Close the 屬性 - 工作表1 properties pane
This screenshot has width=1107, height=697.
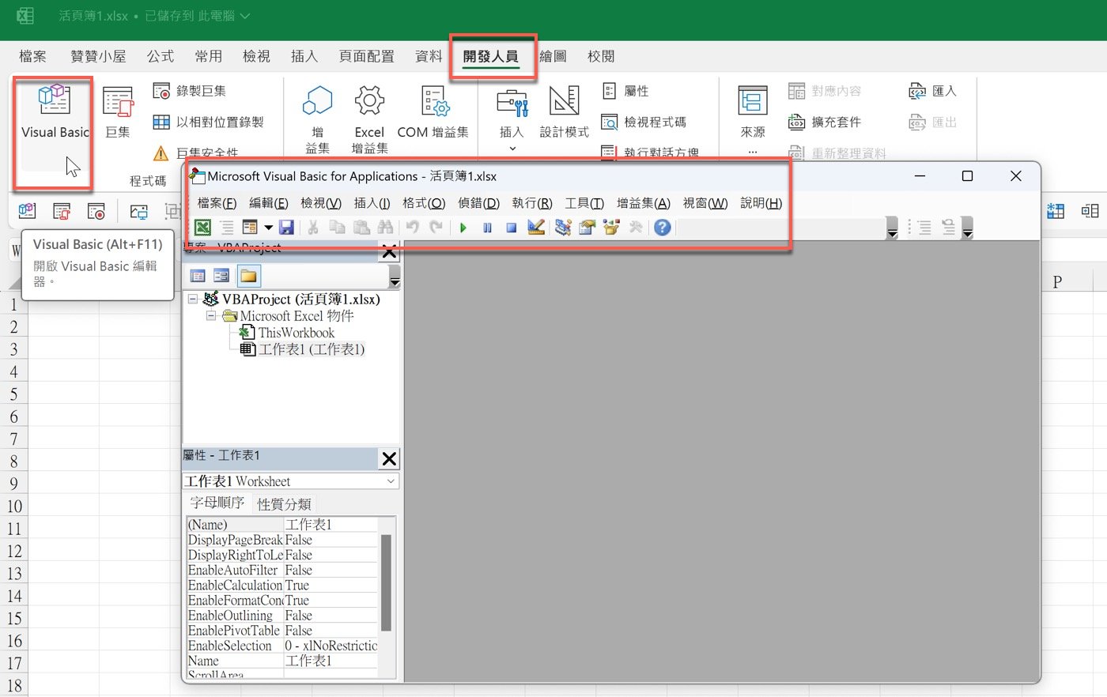click(389, 458)
